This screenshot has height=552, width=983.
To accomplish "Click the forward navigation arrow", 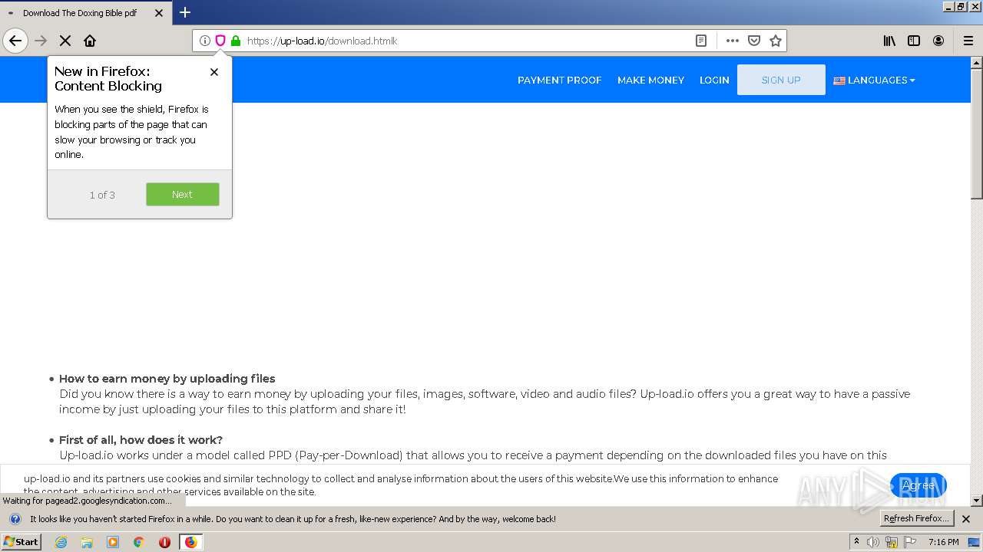I will [41, 41].
